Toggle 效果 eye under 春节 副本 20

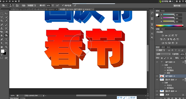(x=163, y=65)
